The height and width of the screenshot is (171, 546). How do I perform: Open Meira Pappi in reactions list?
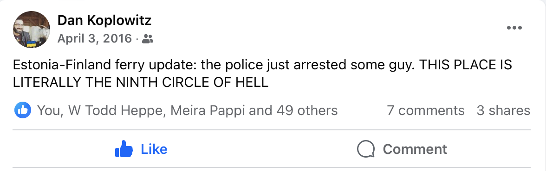pyautogui.click(x=208, y=110)
